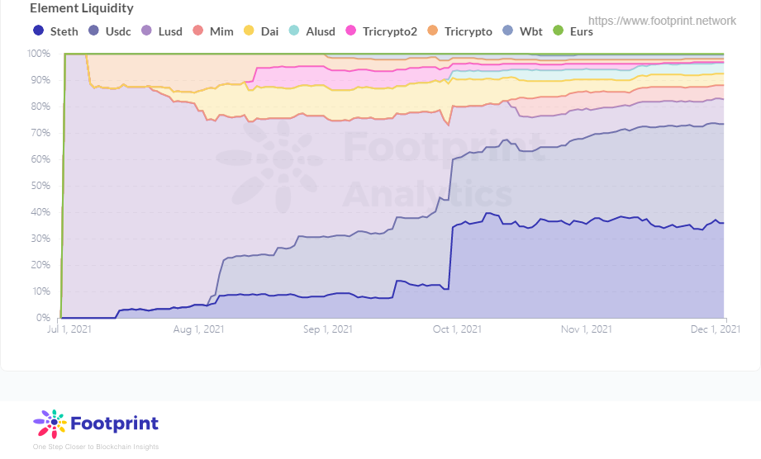Click the Footprint logo icon
Image resolution: width=761 pixels, height=459 pixels.
point(50,424)
